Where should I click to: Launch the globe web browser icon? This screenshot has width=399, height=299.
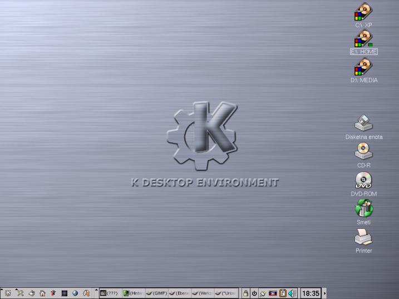click(75, 293)
